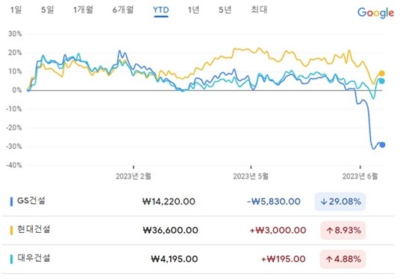
Task: Switch chart to 1년 range
Action: click(x=193, y=10)
